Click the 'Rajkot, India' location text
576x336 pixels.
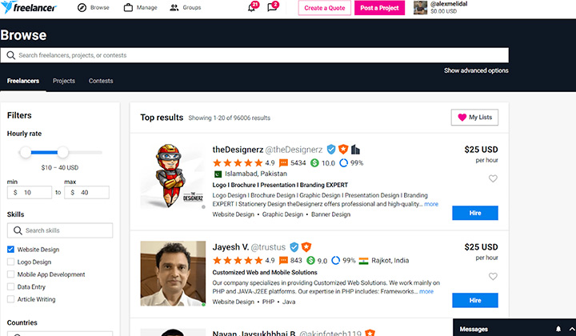pyautogui.click(x=390, y=260)
